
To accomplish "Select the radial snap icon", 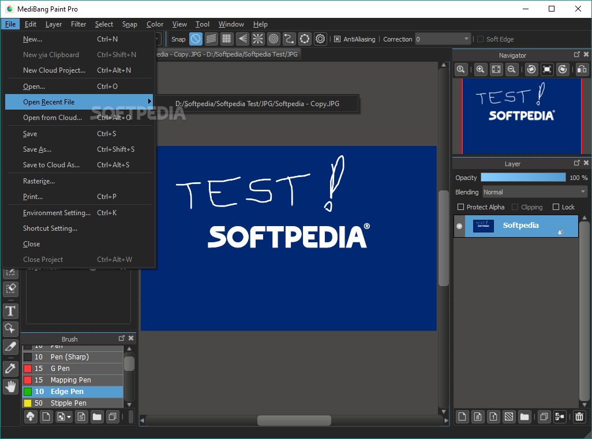I will click(258, 39).
